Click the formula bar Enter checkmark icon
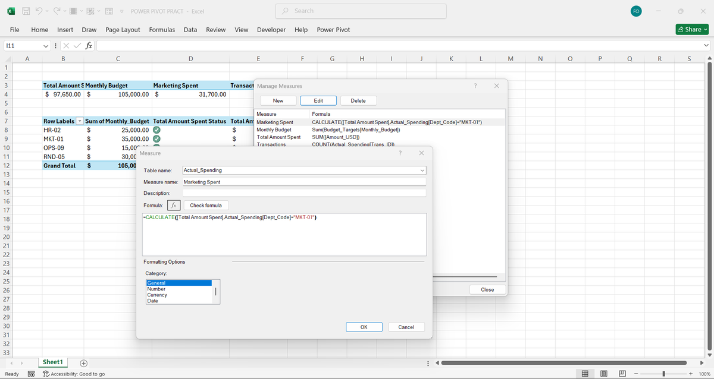Image resolution: width=714 pixels, height=379 pixels. pyautogui.click(x=77, y=46)
